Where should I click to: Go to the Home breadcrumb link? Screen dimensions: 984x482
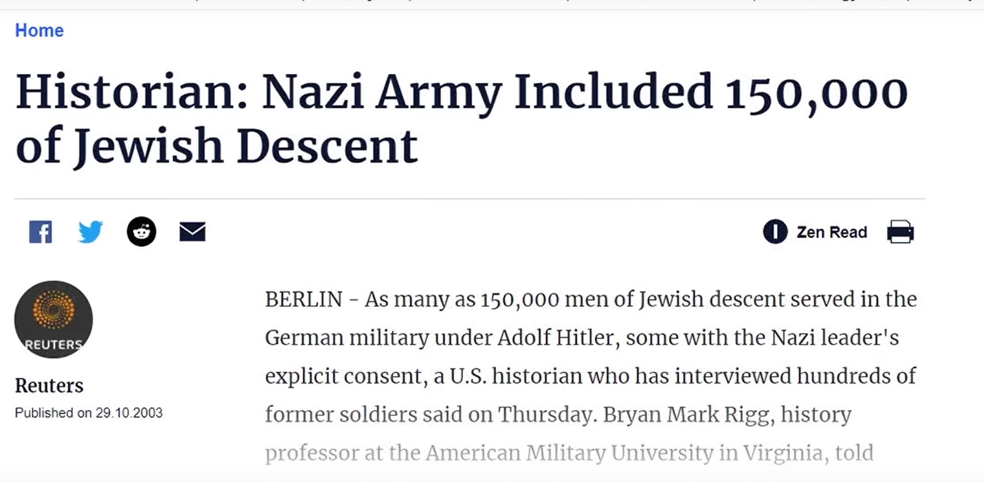pos(39,31)
